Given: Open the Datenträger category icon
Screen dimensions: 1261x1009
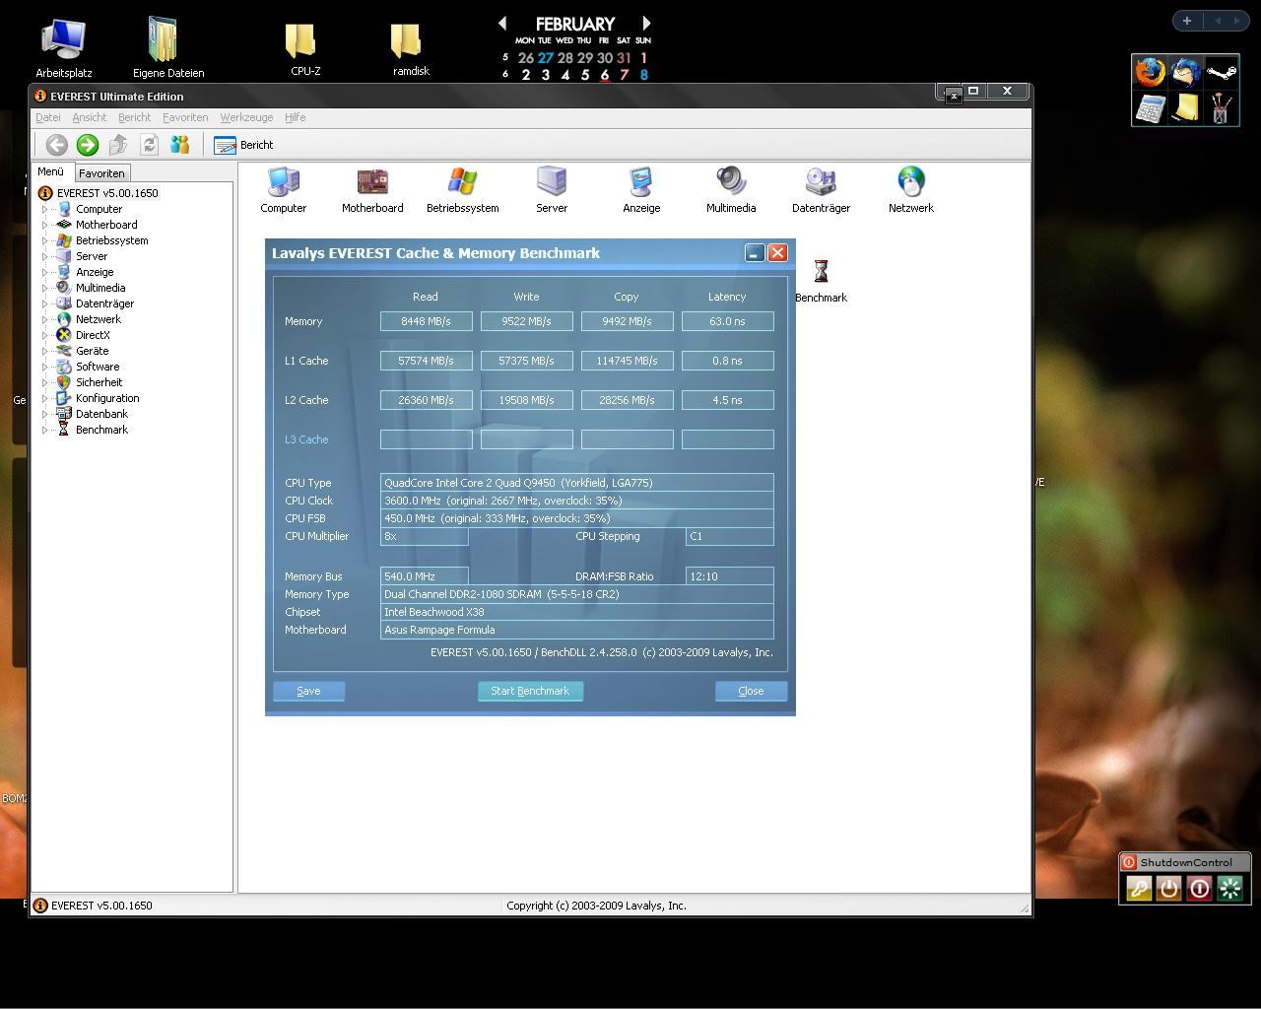Looking at the screenshot, I should click(x=821, y=190).
